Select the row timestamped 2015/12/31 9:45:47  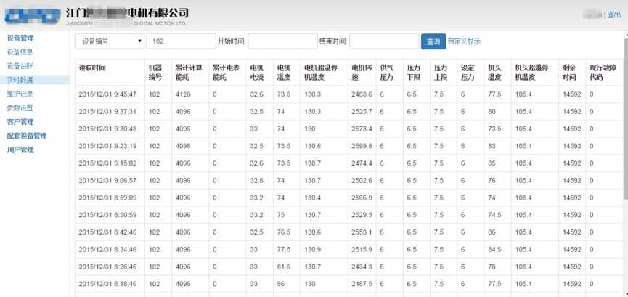pos(107,94)
